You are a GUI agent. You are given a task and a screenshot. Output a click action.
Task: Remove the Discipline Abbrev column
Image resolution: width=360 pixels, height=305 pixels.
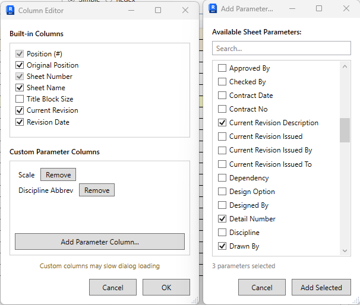click(96, 190)
